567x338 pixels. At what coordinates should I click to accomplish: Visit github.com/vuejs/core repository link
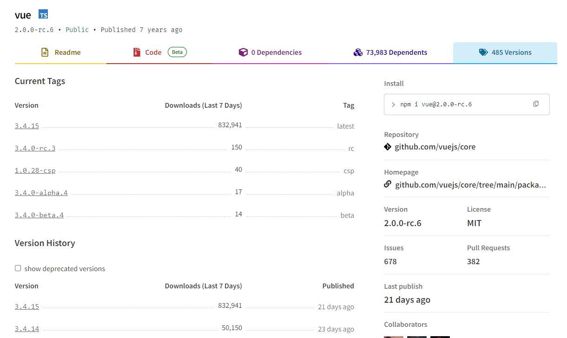click(435, 147)
